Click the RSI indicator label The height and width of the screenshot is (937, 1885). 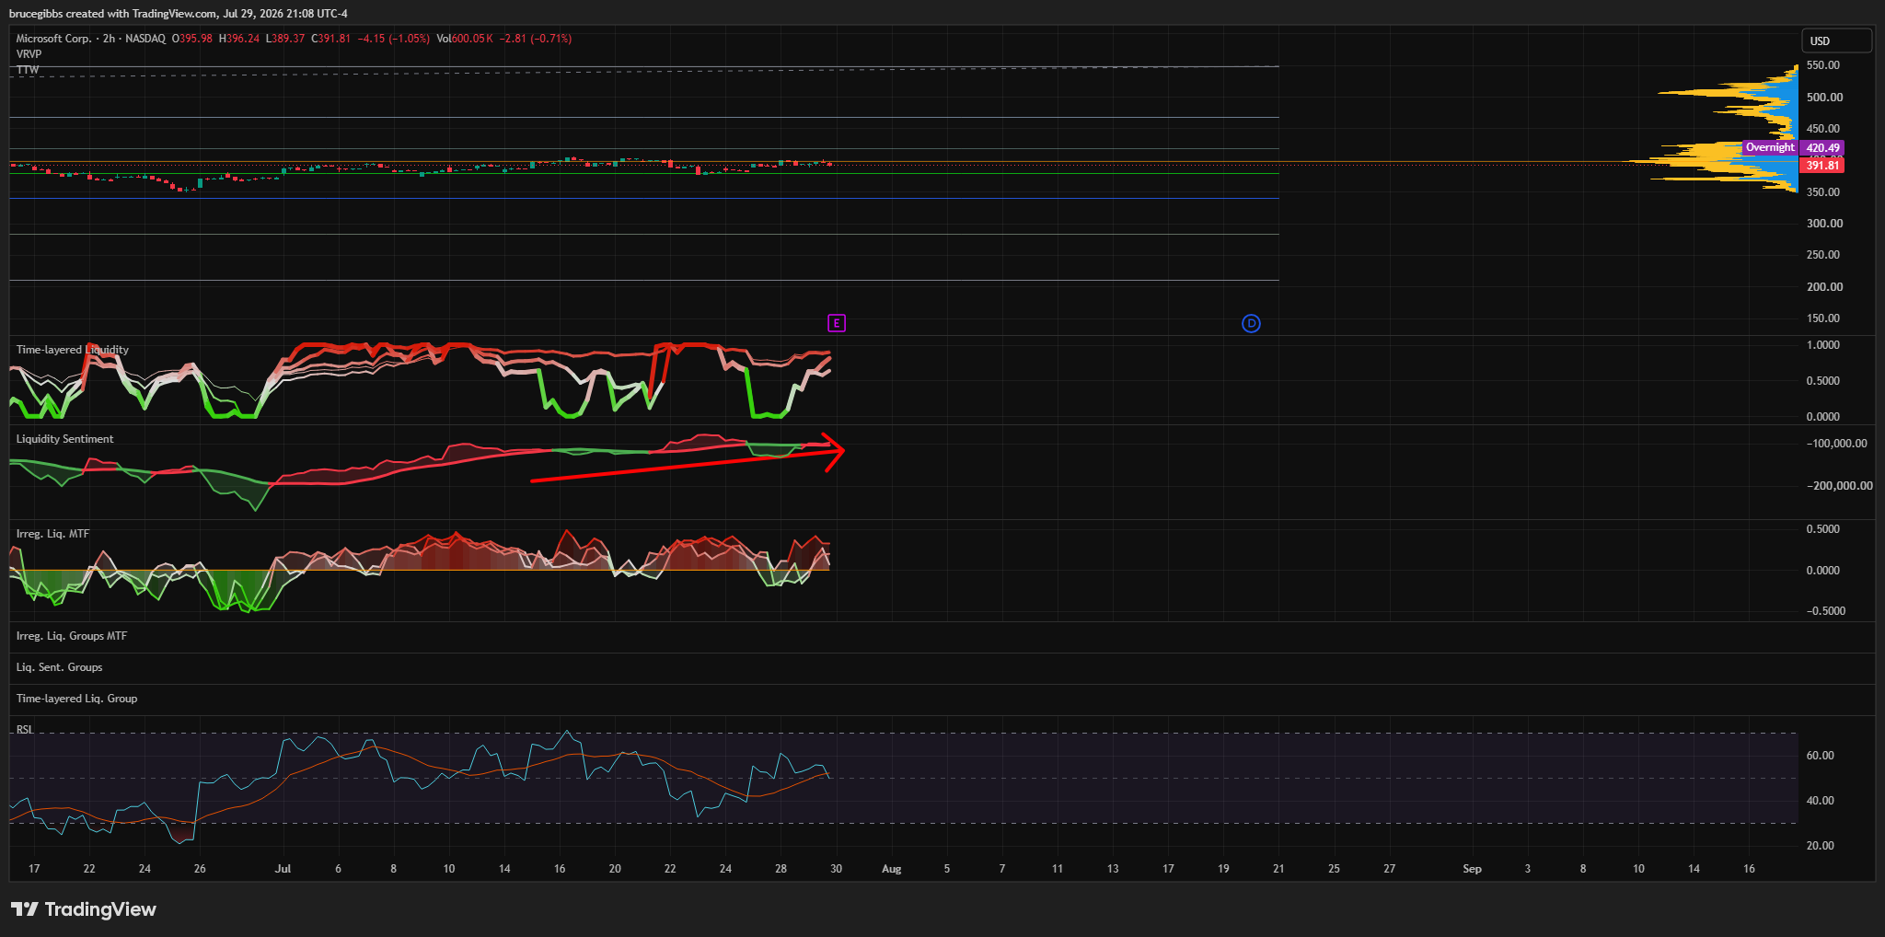(25, 730)
